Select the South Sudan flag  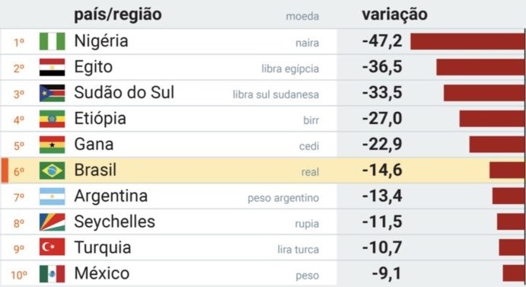click(52, 93)
